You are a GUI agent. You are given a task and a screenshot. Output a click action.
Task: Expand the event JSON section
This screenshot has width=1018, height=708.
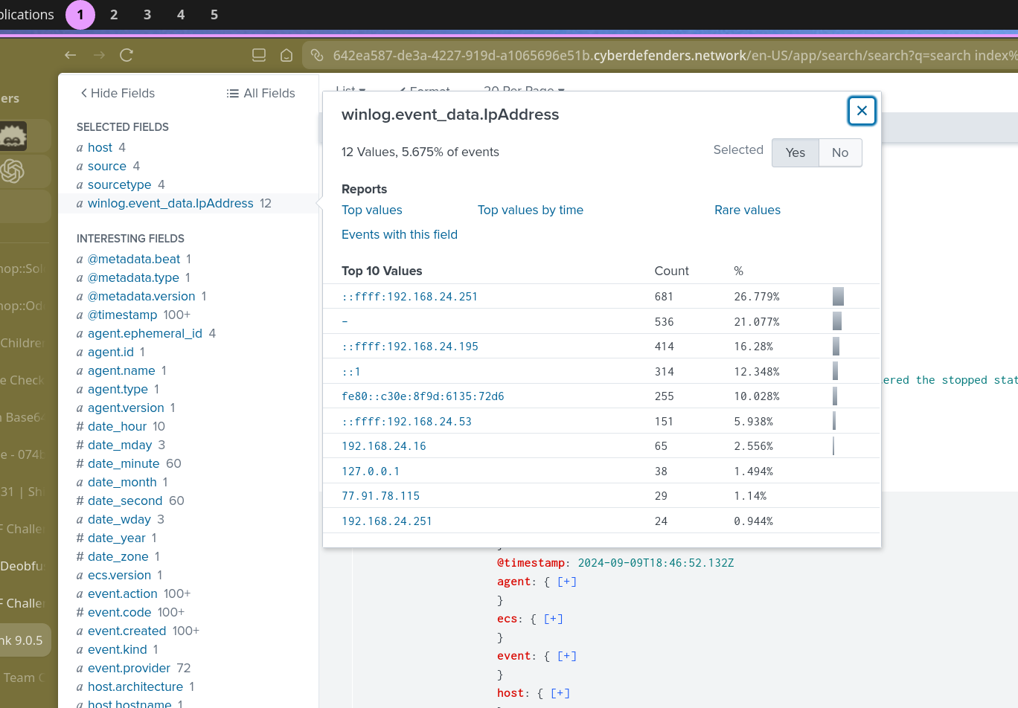click(567, 656)
